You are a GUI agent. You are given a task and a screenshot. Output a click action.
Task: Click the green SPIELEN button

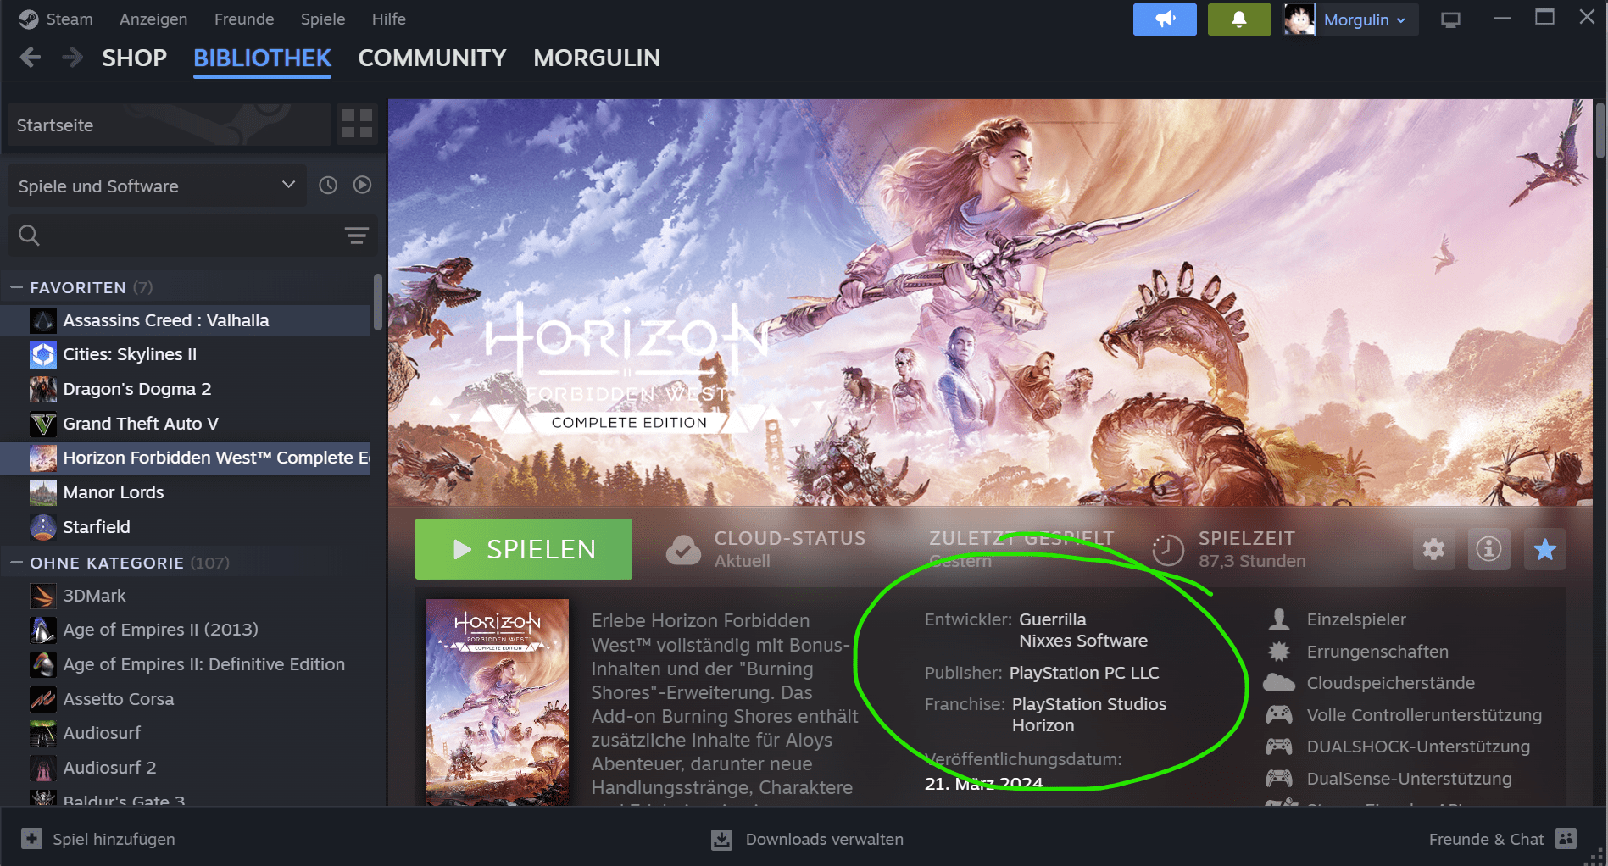524,549
